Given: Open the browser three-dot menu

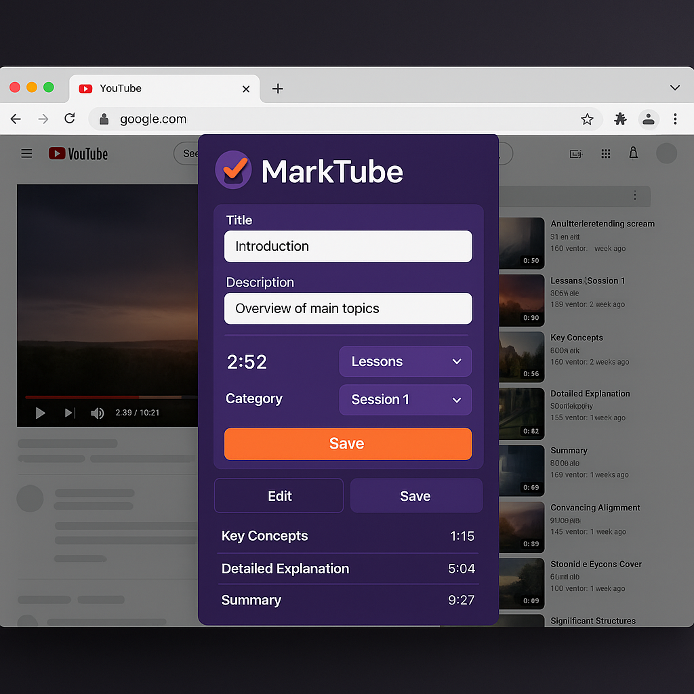Looking at the screenshot, I should (x=675, y=119).
